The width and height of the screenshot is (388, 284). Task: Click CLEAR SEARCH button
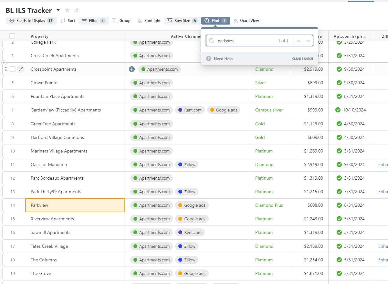[302, 59]
